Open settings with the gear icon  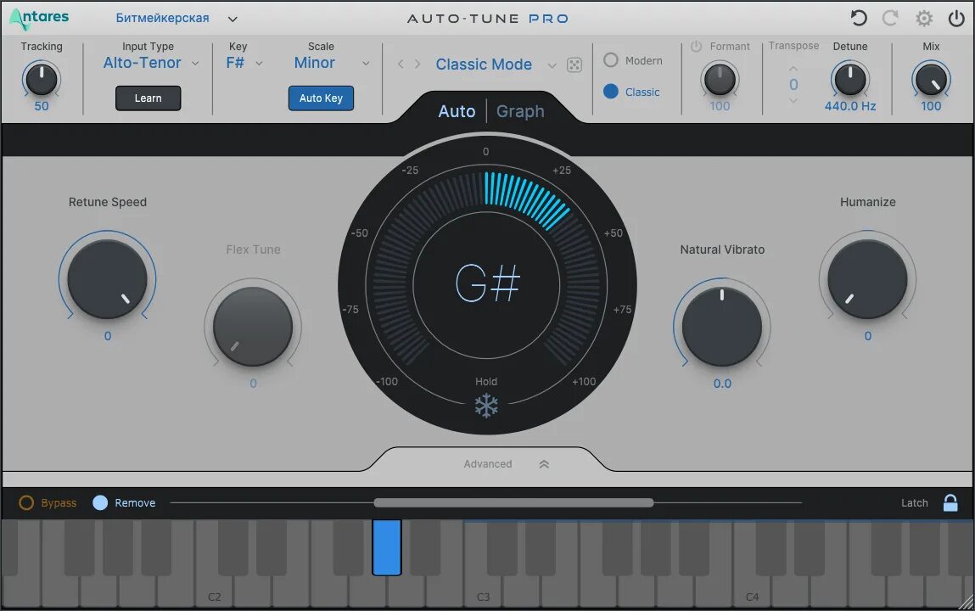(x=924, y=19)
